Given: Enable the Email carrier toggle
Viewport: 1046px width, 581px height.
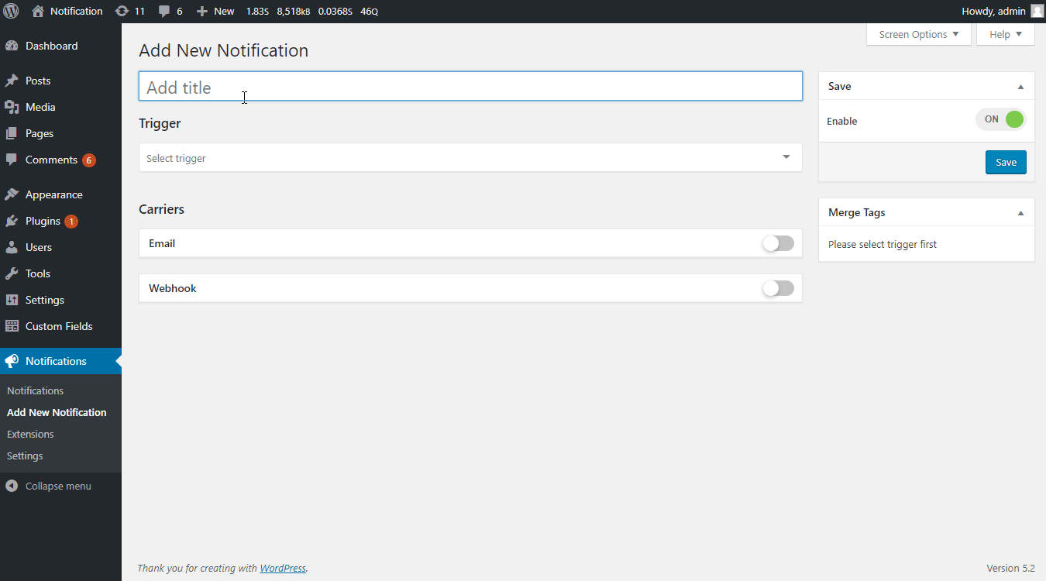Looking at the screenshot, I should (x=778, y=243).
